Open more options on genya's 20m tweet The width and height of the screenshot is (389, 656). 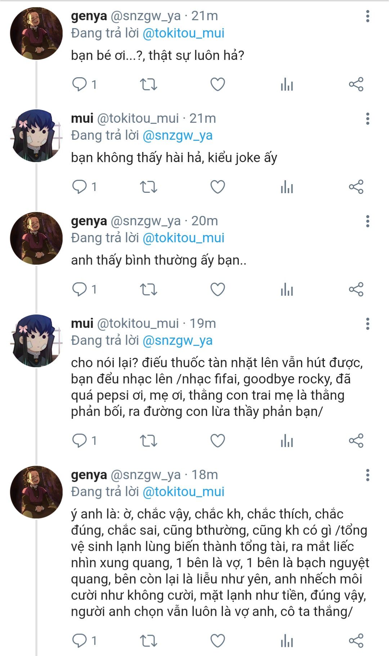pyautogui.click(x=367, y=221)
